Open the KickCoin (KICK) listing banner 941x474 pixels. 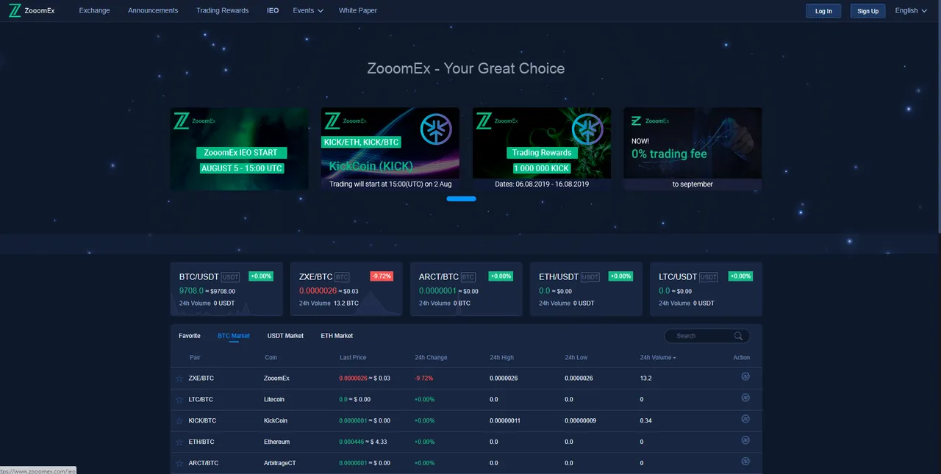390,149
